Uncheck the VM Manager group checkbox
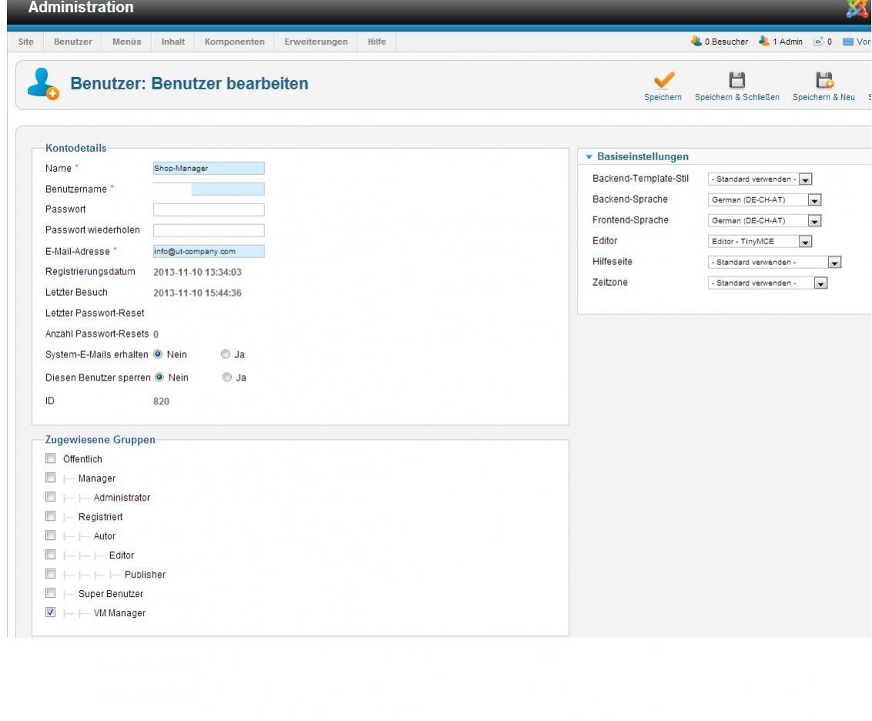 click(x=51, y=613)
